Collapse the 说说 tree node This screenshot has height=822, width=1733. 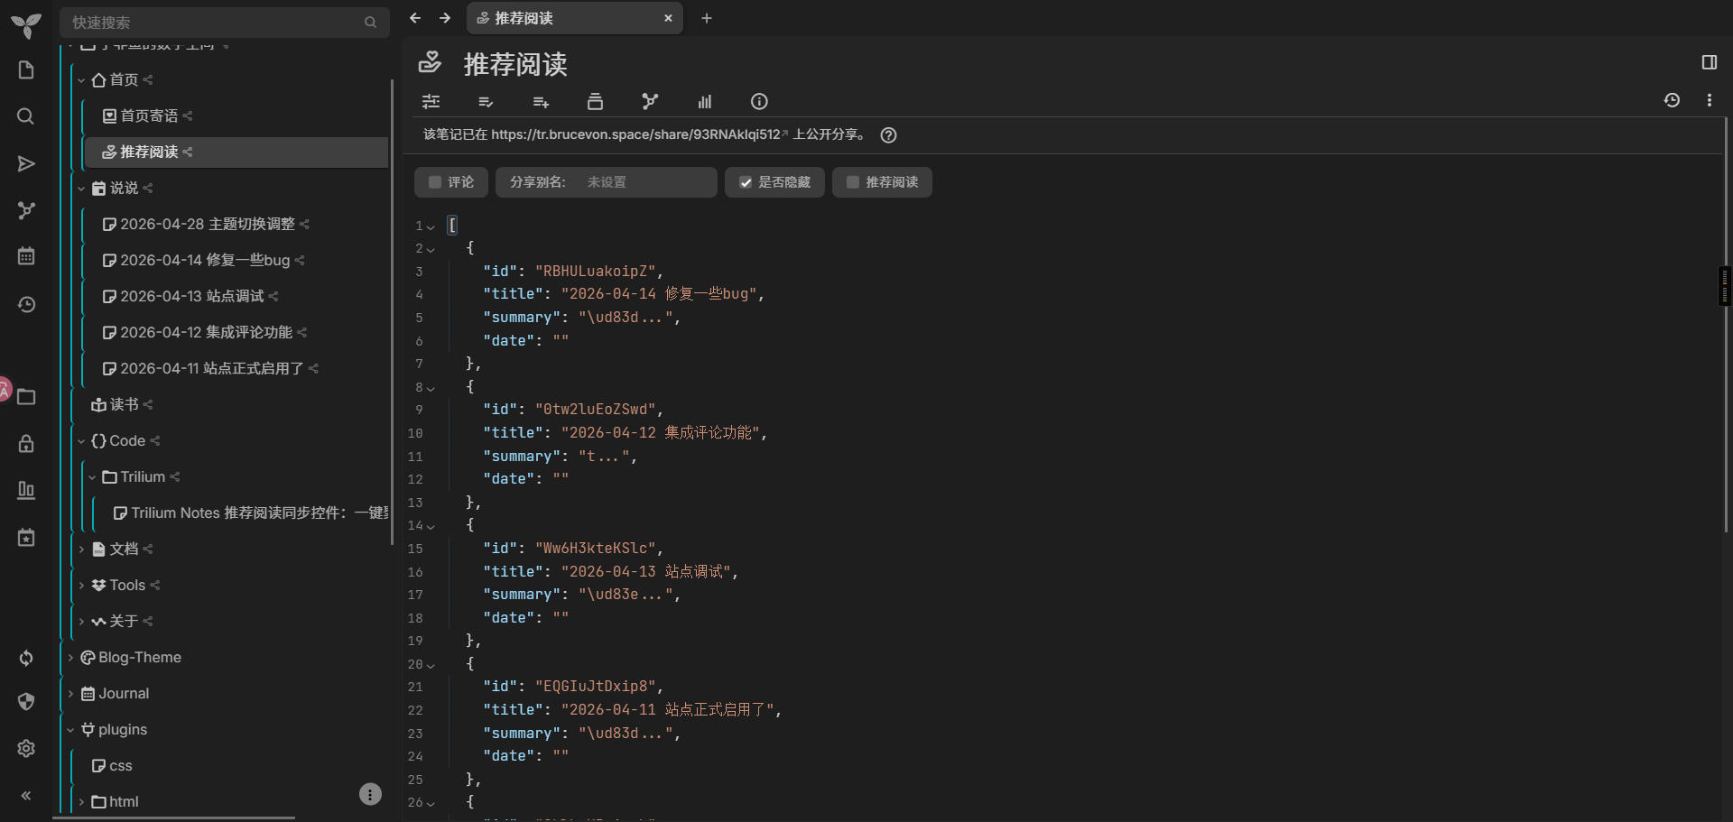(x=81, y=189)
